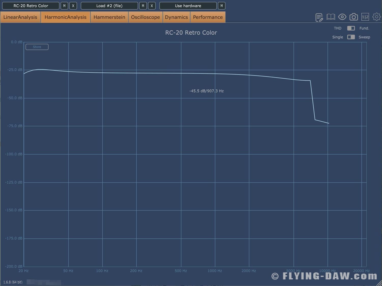Click the -200.0 dB axis label

coord(14,266)
